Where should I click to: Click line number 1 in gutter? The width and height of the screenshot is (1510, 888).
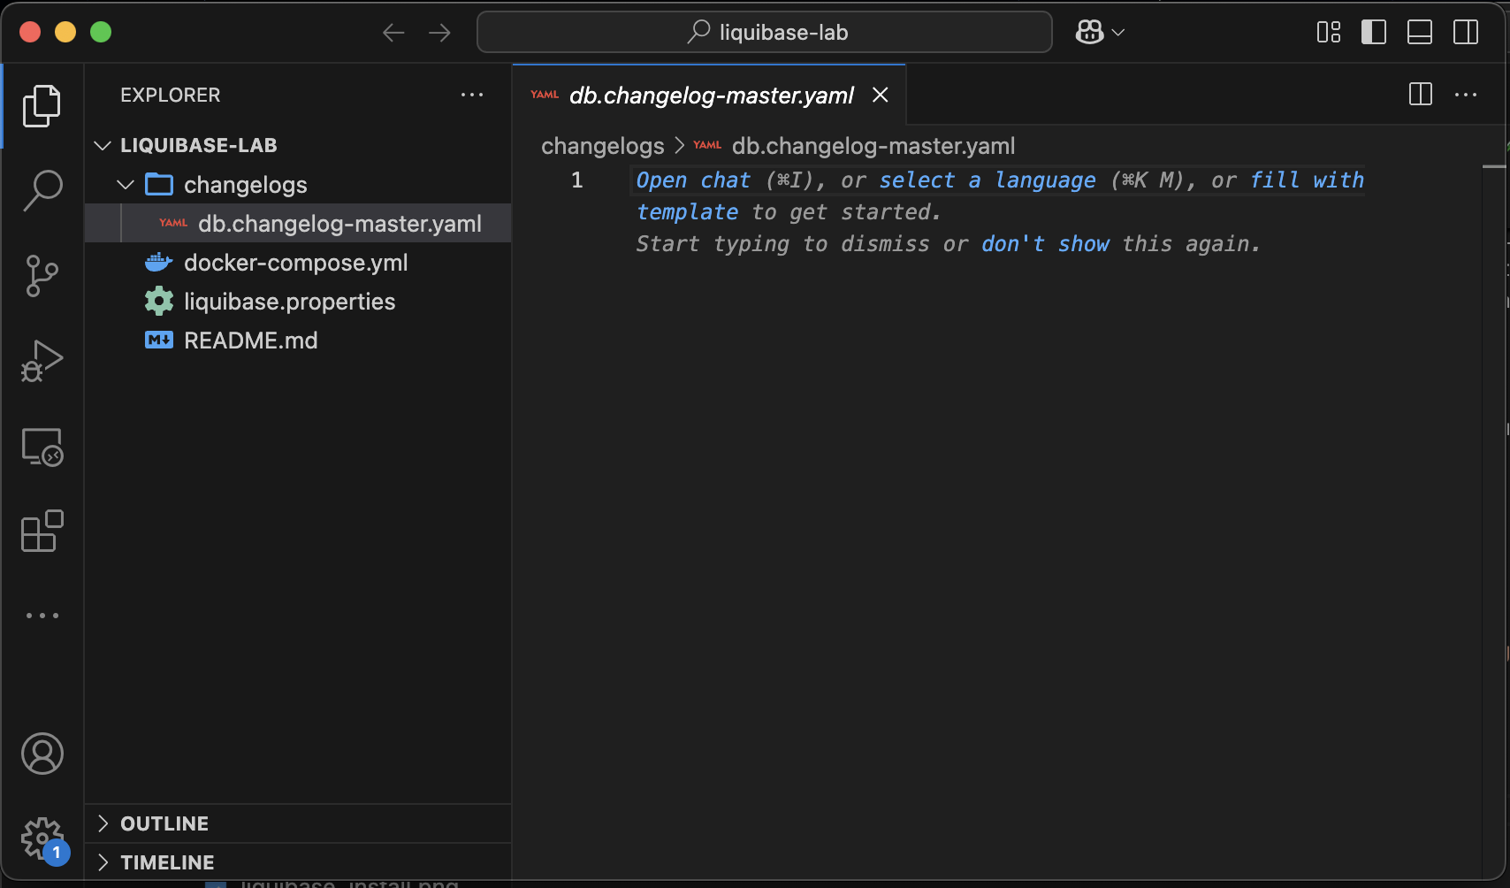click(576, 180)
